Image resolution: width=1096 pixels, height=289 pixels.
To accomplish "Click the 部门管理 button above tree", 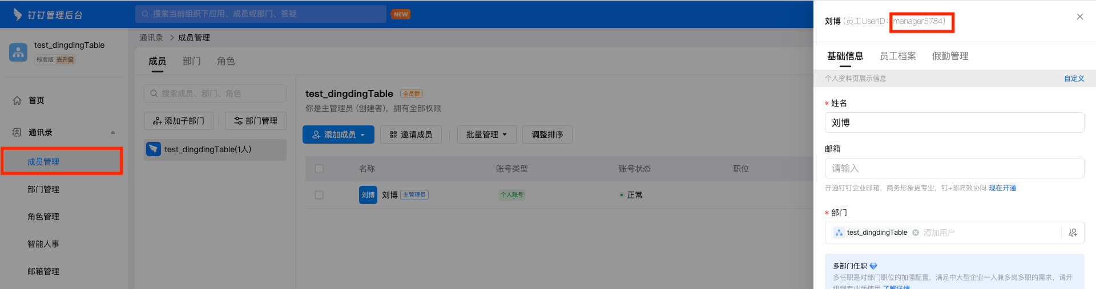I will point(255,121).
